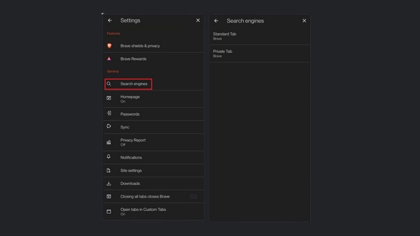Screen dimensions: 420x236
Task: Click the Features section header
Action: point(113,34)
